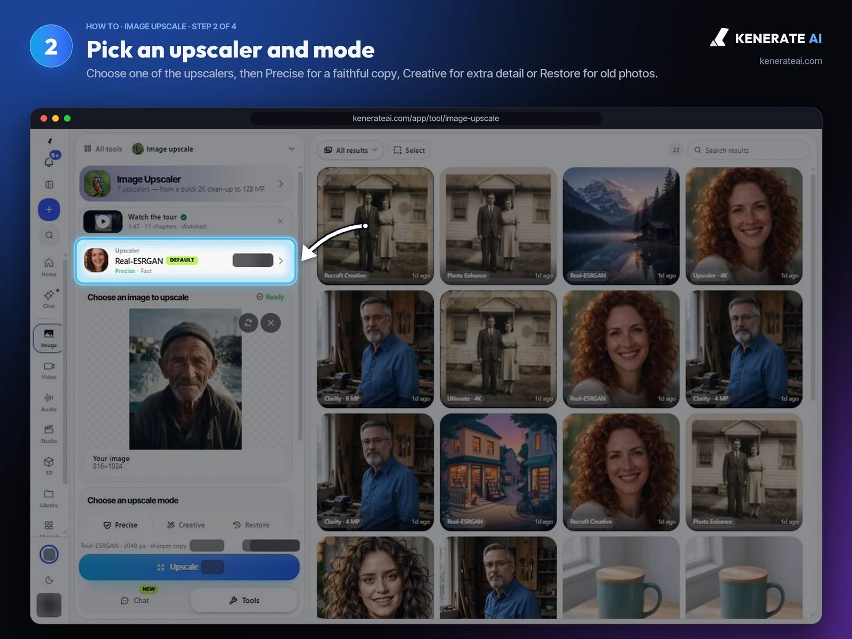Go to Home in the sidebar
The height and width of the screenshot is (639, 852).
tap(49, 267)
